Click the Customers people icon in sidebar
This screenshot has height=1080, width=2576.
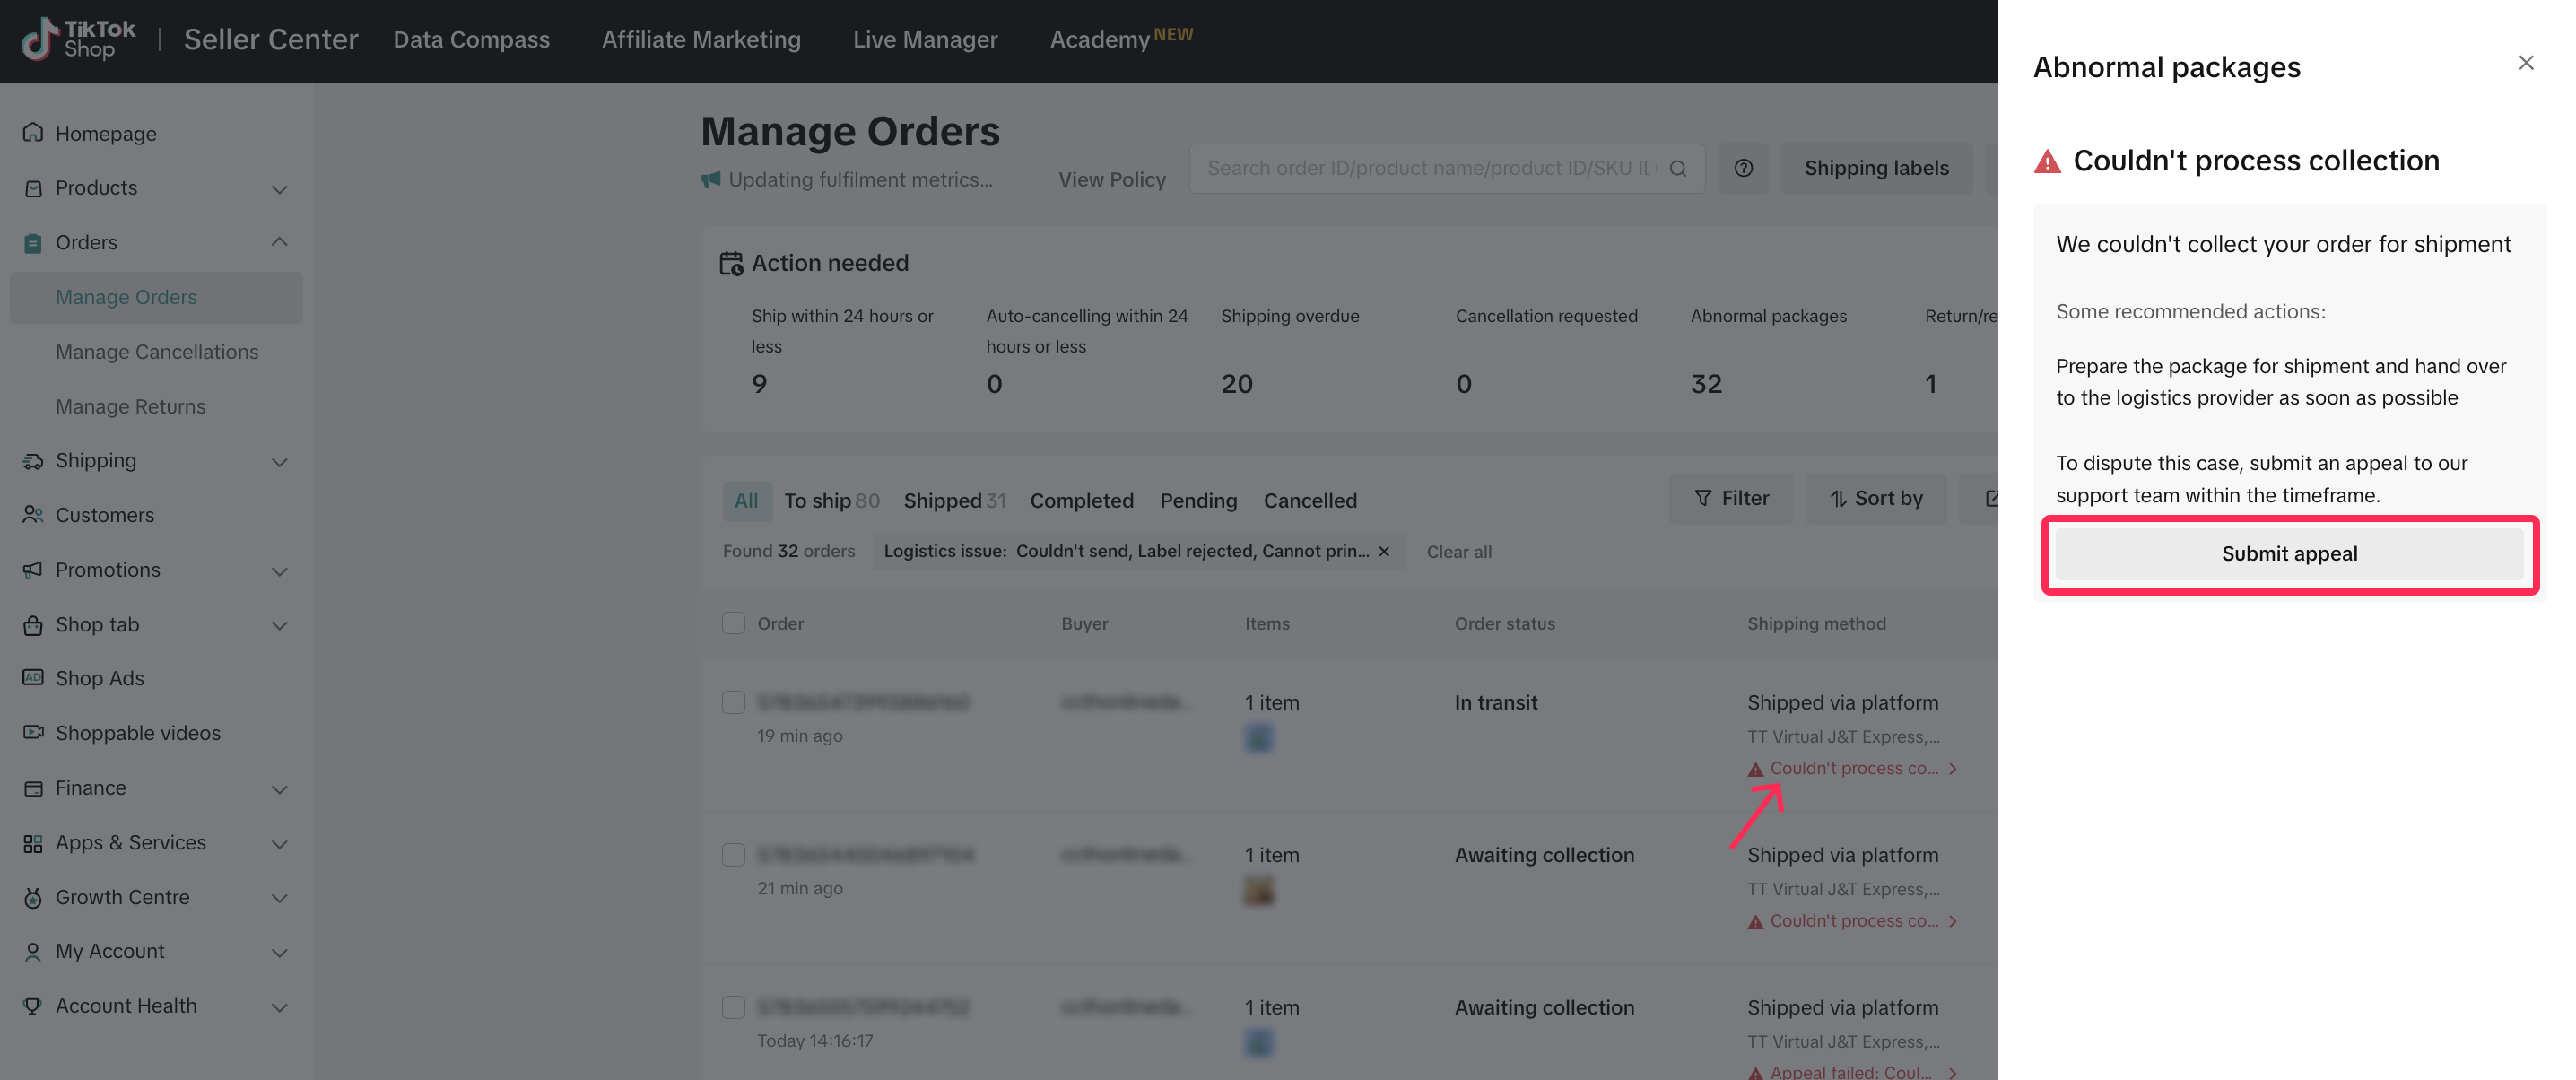pyautogui.click(x=33, y=515)
